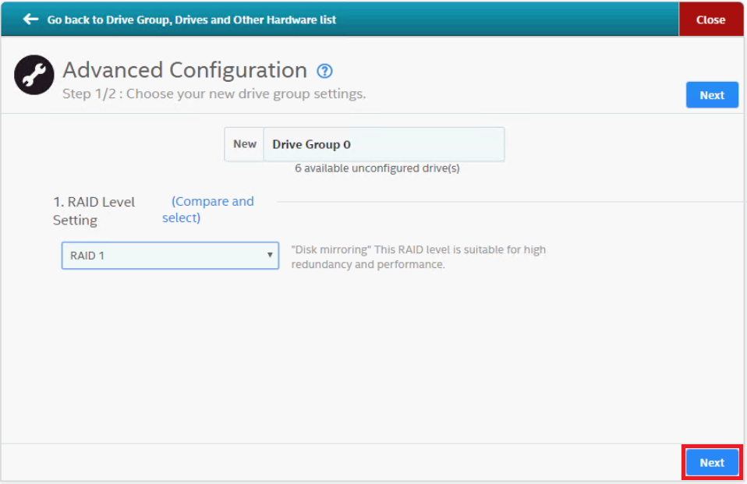Click the 6 available unconfigured drives text
The width and height of the screenshot is (747, 484).
point(377,168)
